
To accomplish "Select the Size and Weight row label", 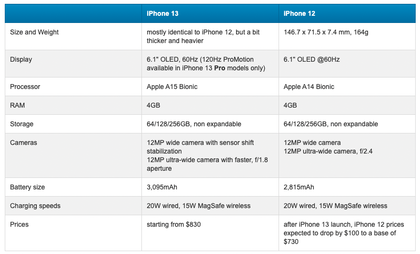I will pos(34,32).
